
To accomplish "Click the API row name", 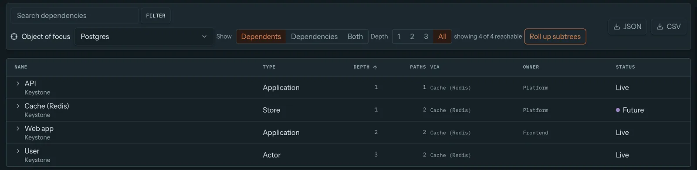I will (x=30, y=83).
